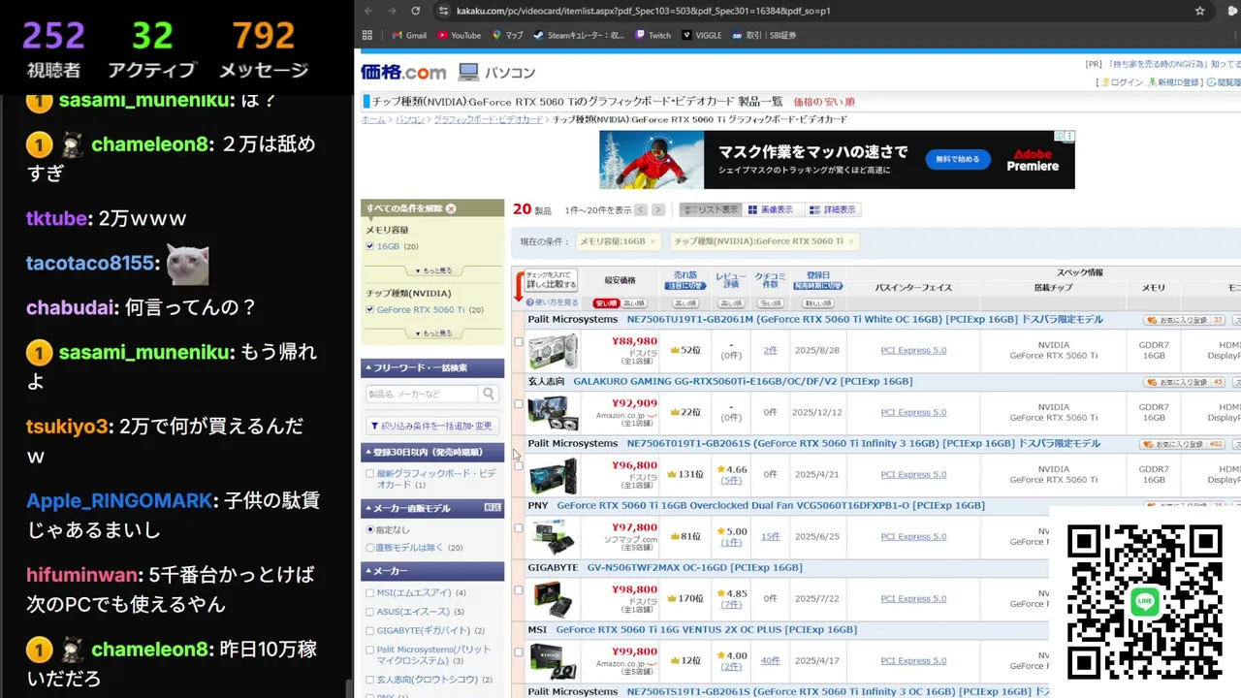Go back in browser history

click(367, 11)
